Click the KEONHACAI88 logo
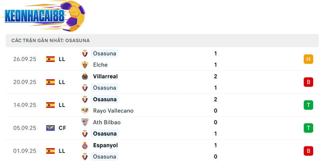This screenshot has width=322, height=161. 43,15
